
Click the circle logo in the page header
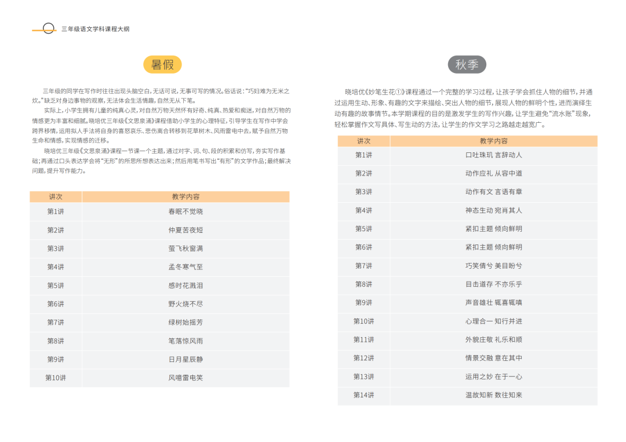coord(49,28)
